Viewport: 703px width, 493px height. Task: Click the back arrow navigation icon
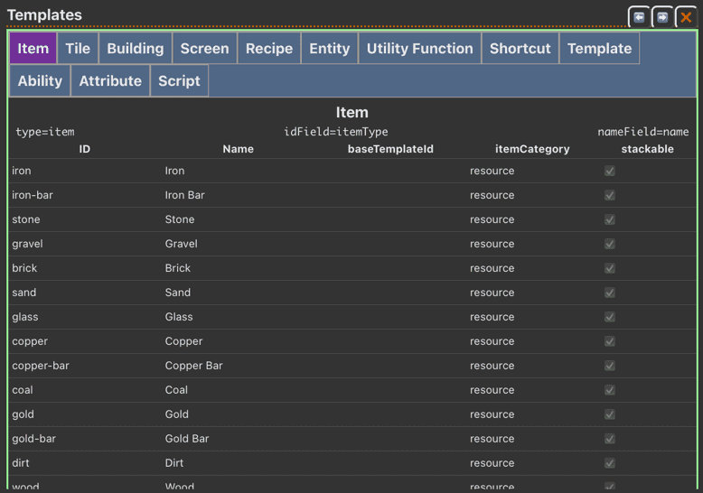pyautogui.click(x=639, y=17)
